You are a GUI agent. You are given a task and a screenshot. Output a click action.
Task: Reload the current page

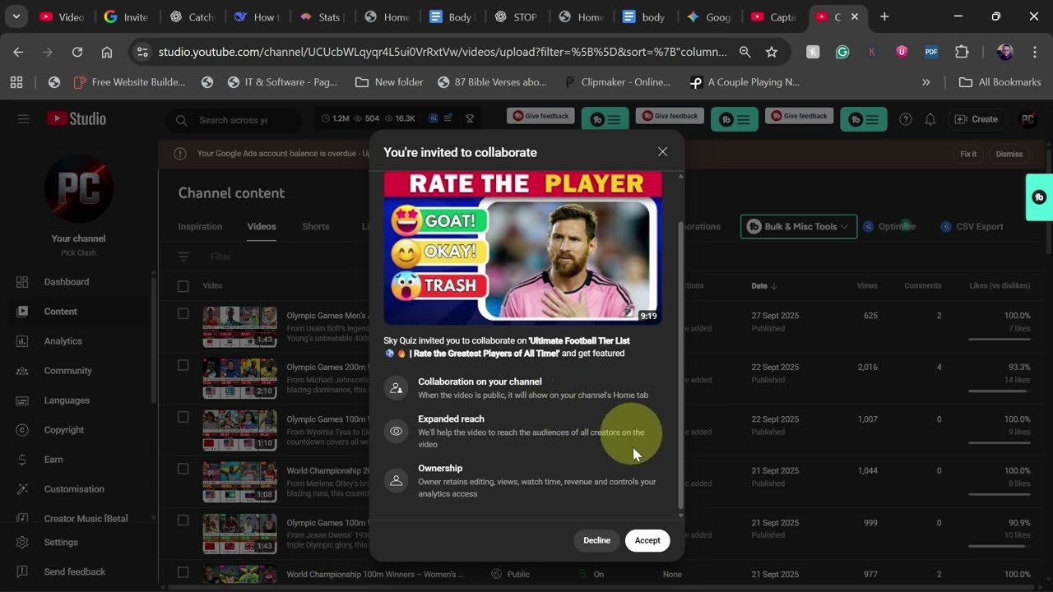(77, 52)
